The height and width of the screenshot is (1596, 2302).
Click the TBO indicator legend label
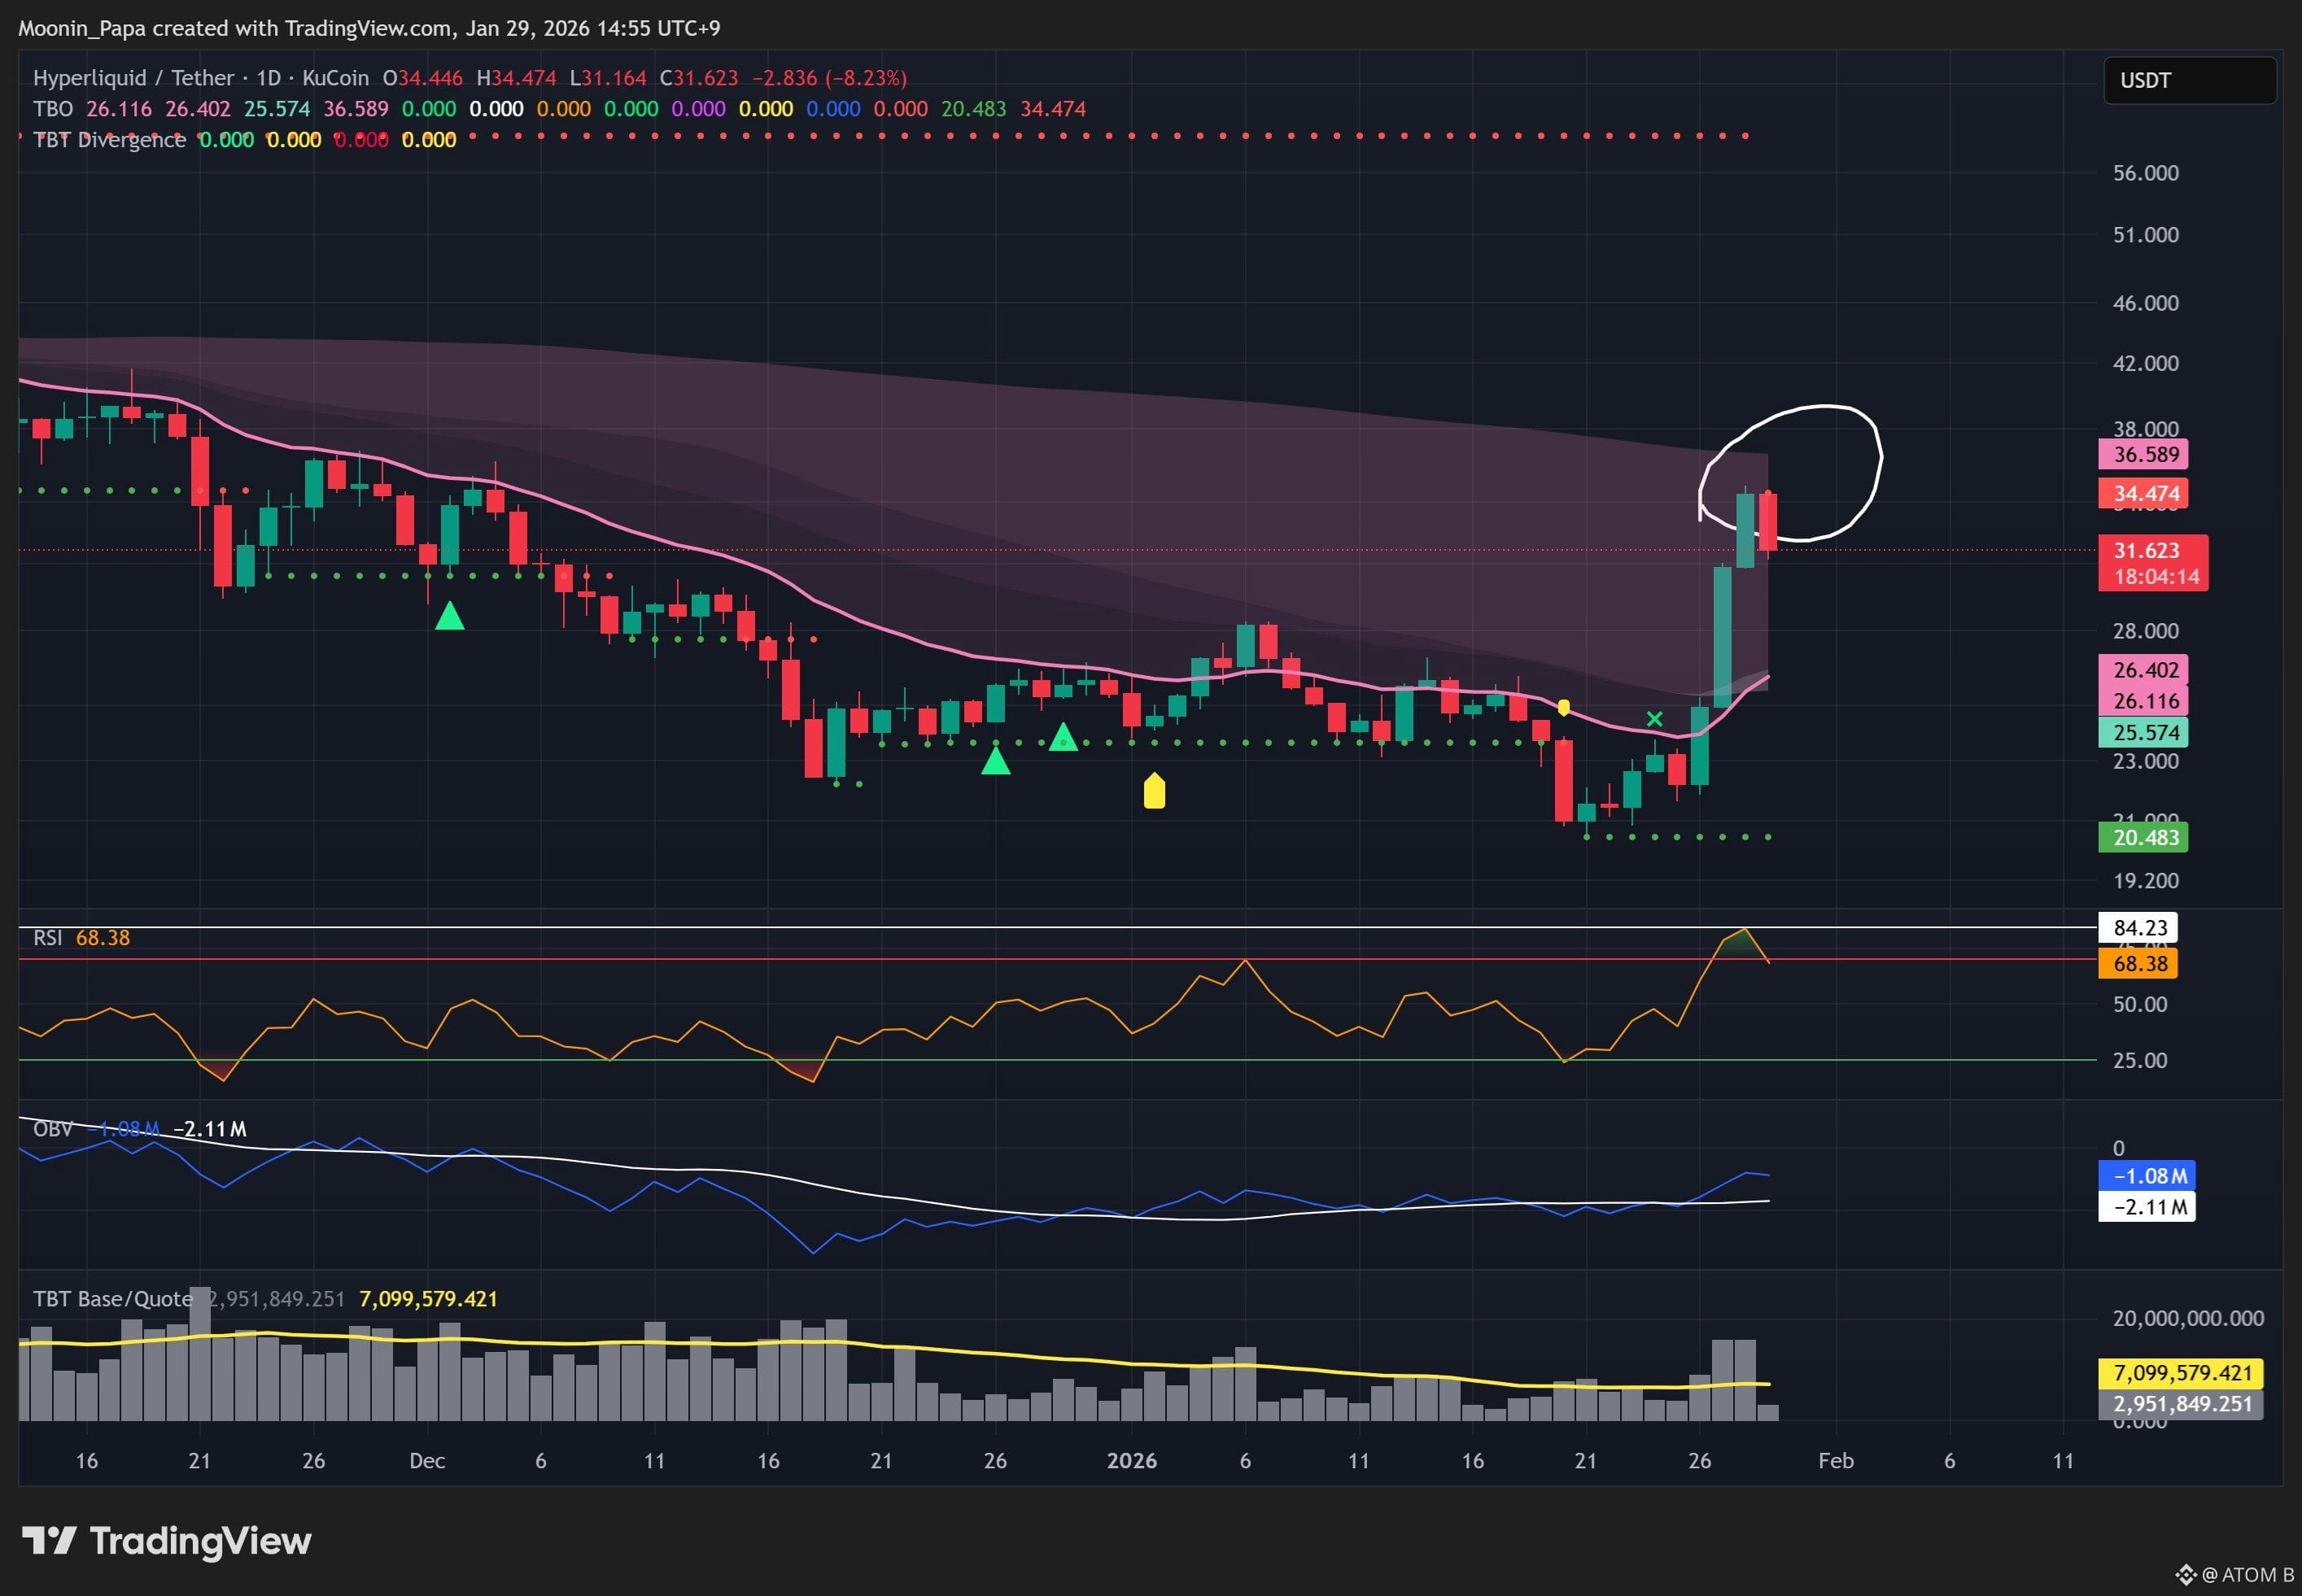(x=53, y=109)
